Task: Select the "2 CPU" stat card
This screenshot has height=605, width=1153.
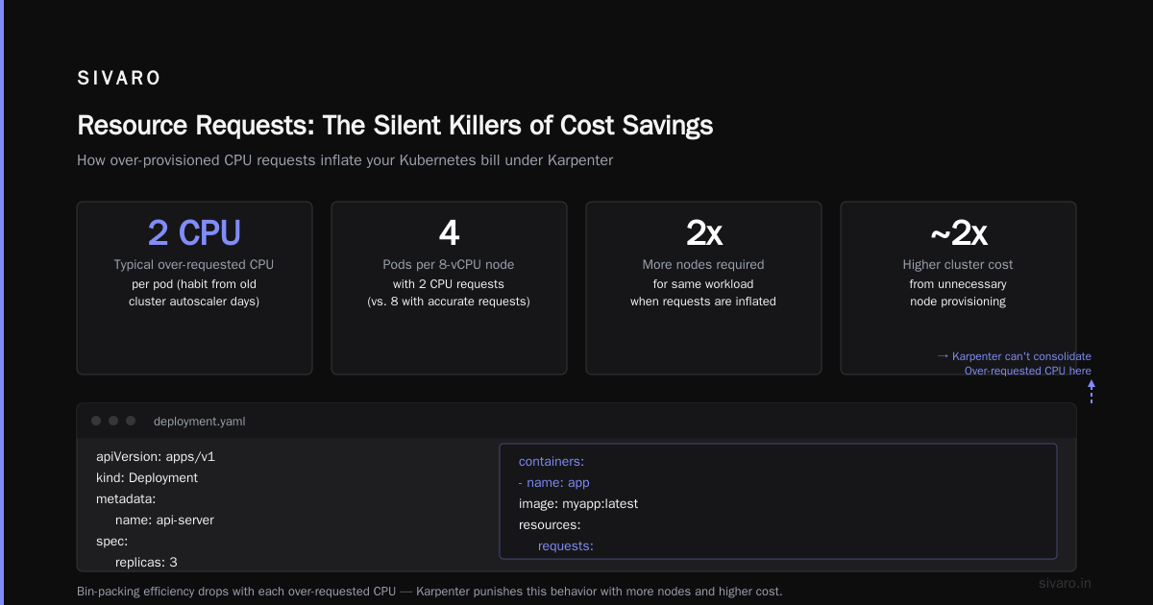Action: pos(194,288)
